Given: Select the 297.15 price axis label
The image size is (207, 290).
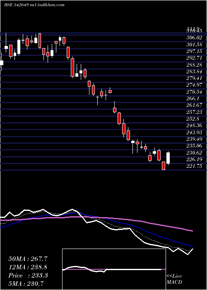Looking at the screenshot, I should coord(194,51).
